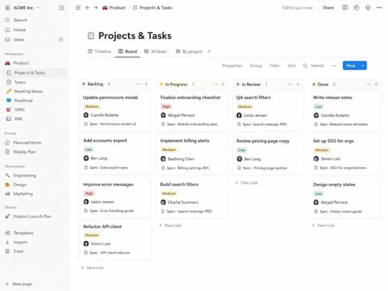Click the Medium tag on Update permissions modal

92,106
